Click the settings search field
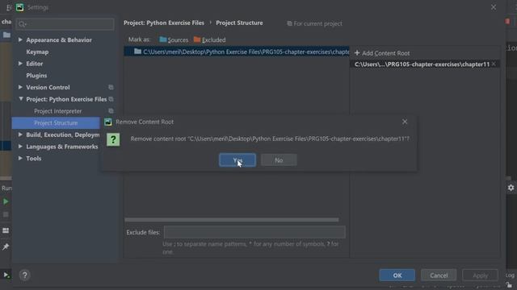The image size is (517, 290). point(65,24)
